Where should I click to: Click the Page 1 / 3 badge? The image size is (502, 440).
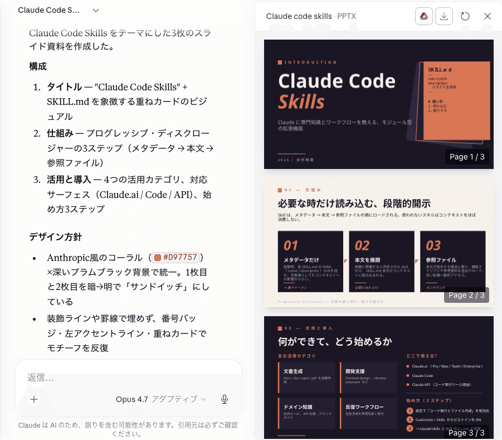(x=467, y=157)
